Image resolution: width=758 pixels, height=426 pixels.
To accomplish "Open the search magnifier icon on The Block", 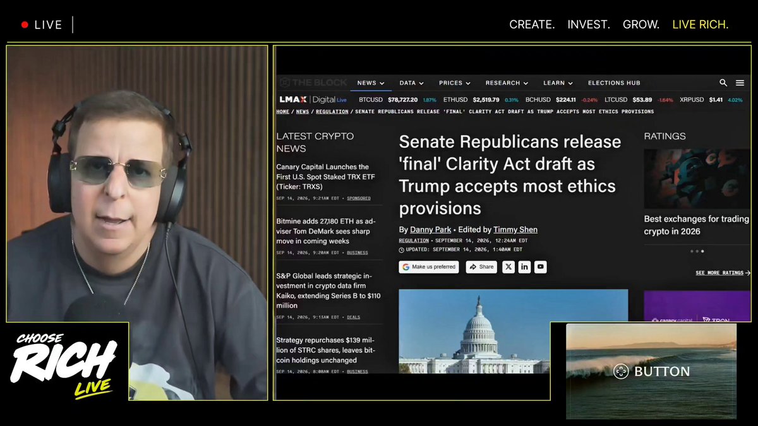I will (723, 83).
